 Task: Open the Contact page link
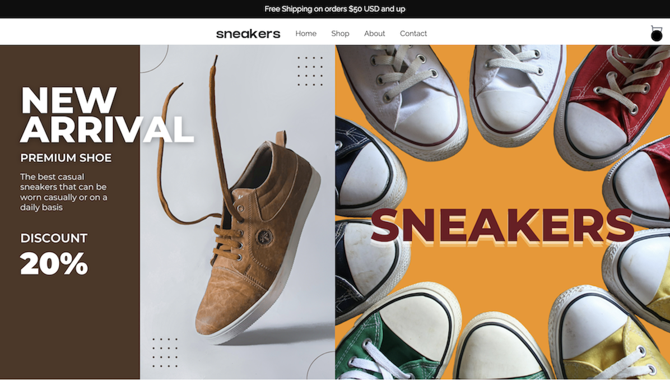click(413, 33)
